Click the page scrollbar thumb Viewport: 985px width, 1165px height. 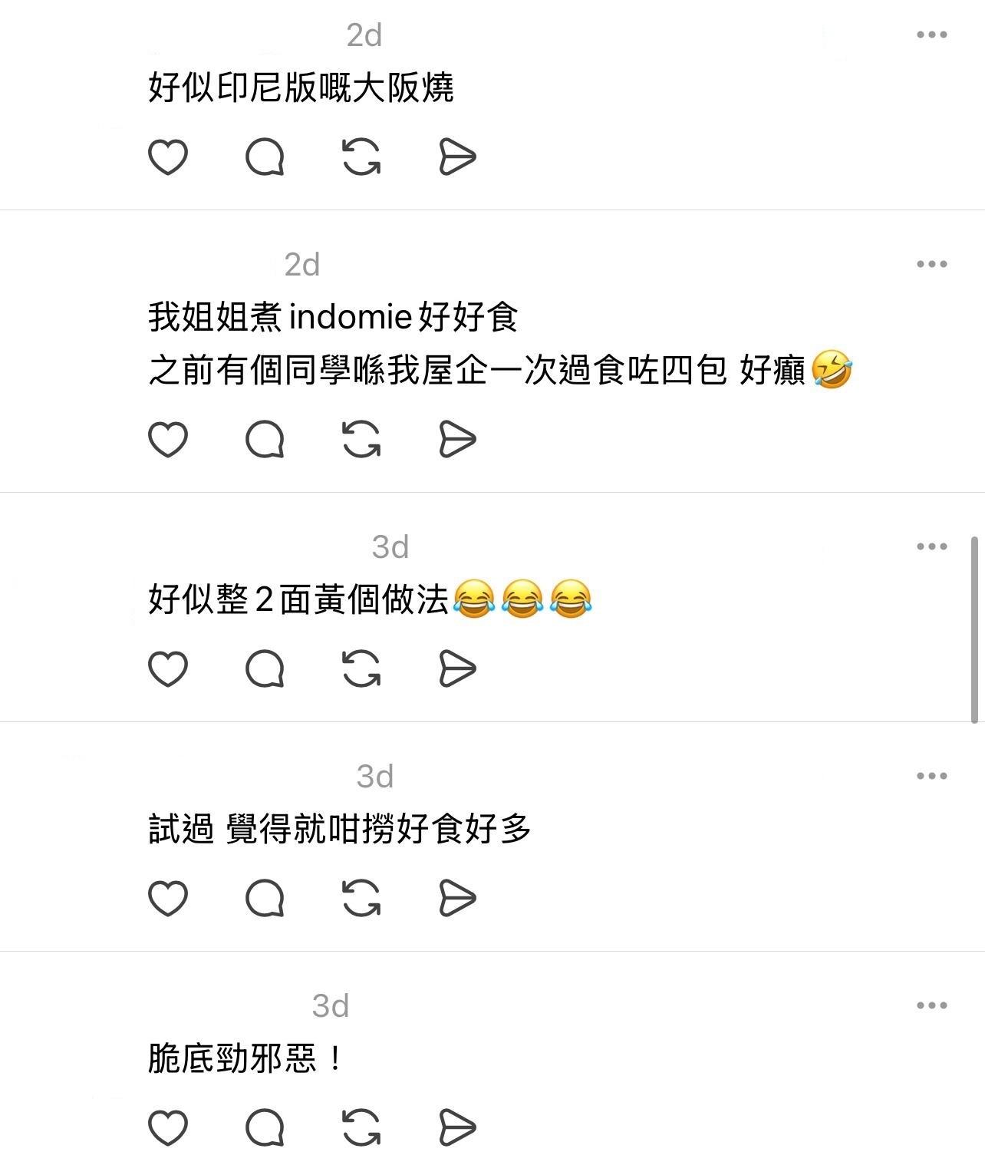974,630
